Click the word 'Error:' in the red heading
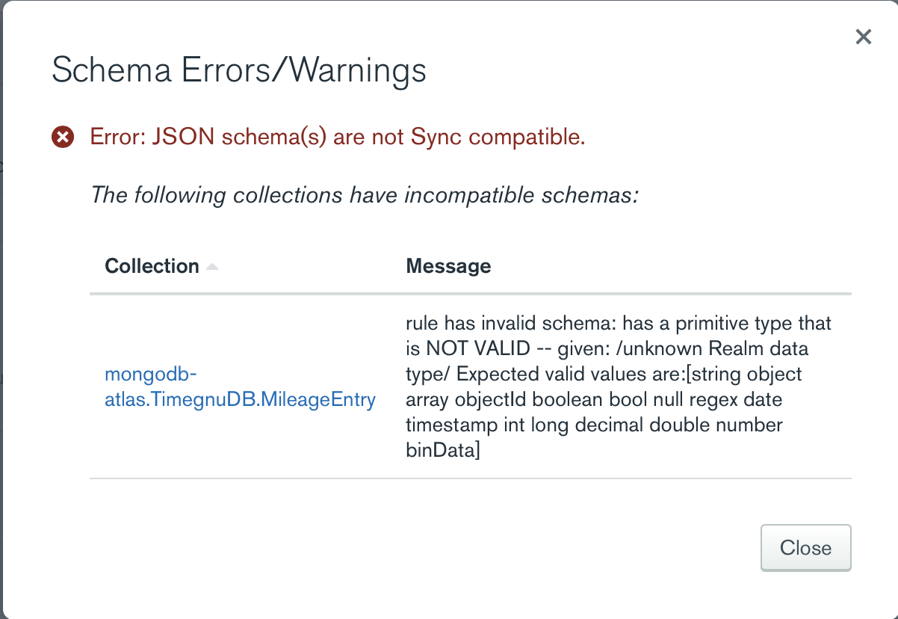The width and height of the screenshot is (898, 619). 118,137
